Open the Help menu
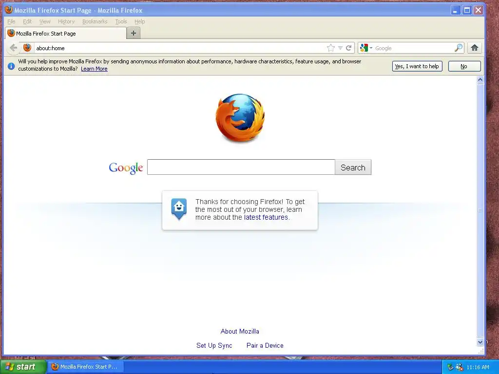The height and width of the screenshot is (374, 499). pyautogui.click(x=140, y=21)
